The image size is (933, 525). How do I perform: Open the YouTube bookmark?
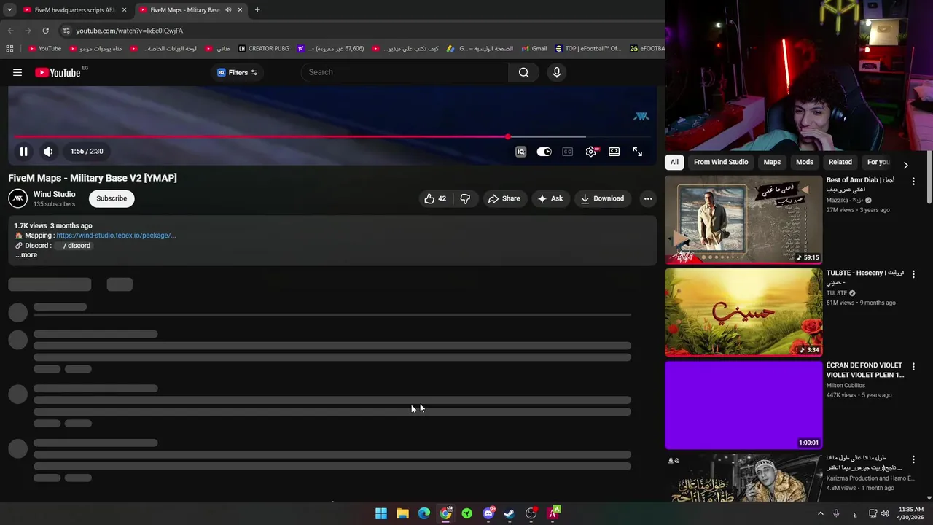[44, 49]
